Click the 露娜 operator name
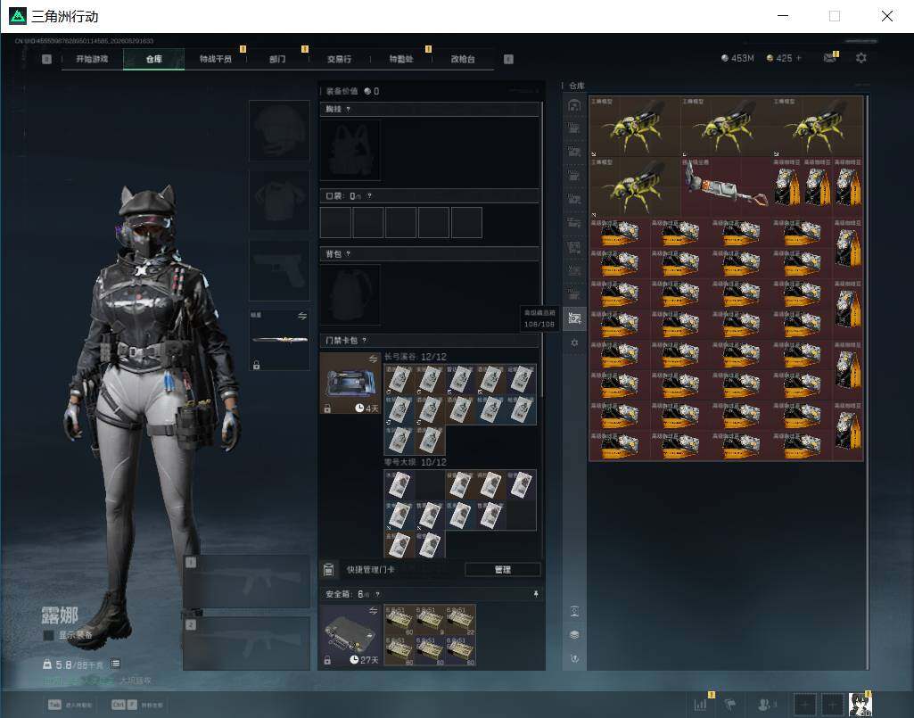 pyautogui.click(x=60, y=615)
